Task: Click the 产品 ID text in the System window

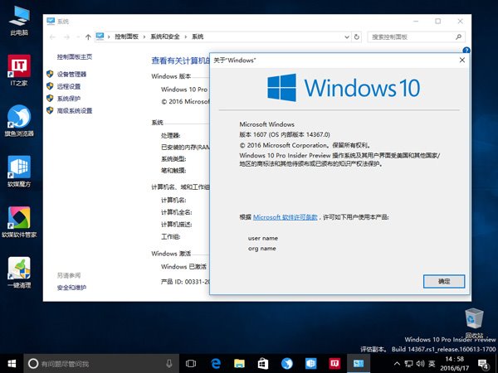Action: (x=185, y=281)
